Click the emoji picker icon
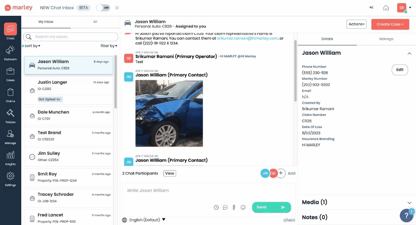This screenshot has height=225, width=416. click(x=243, y=207)
